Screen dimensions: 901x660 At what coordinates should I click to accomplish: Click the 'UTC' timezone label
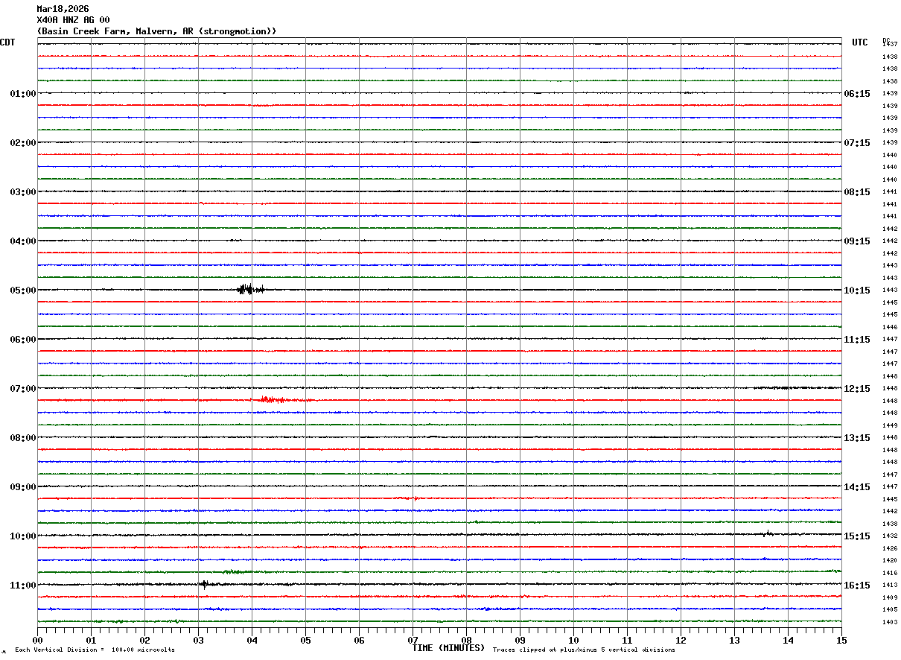(x=860, y=42)
